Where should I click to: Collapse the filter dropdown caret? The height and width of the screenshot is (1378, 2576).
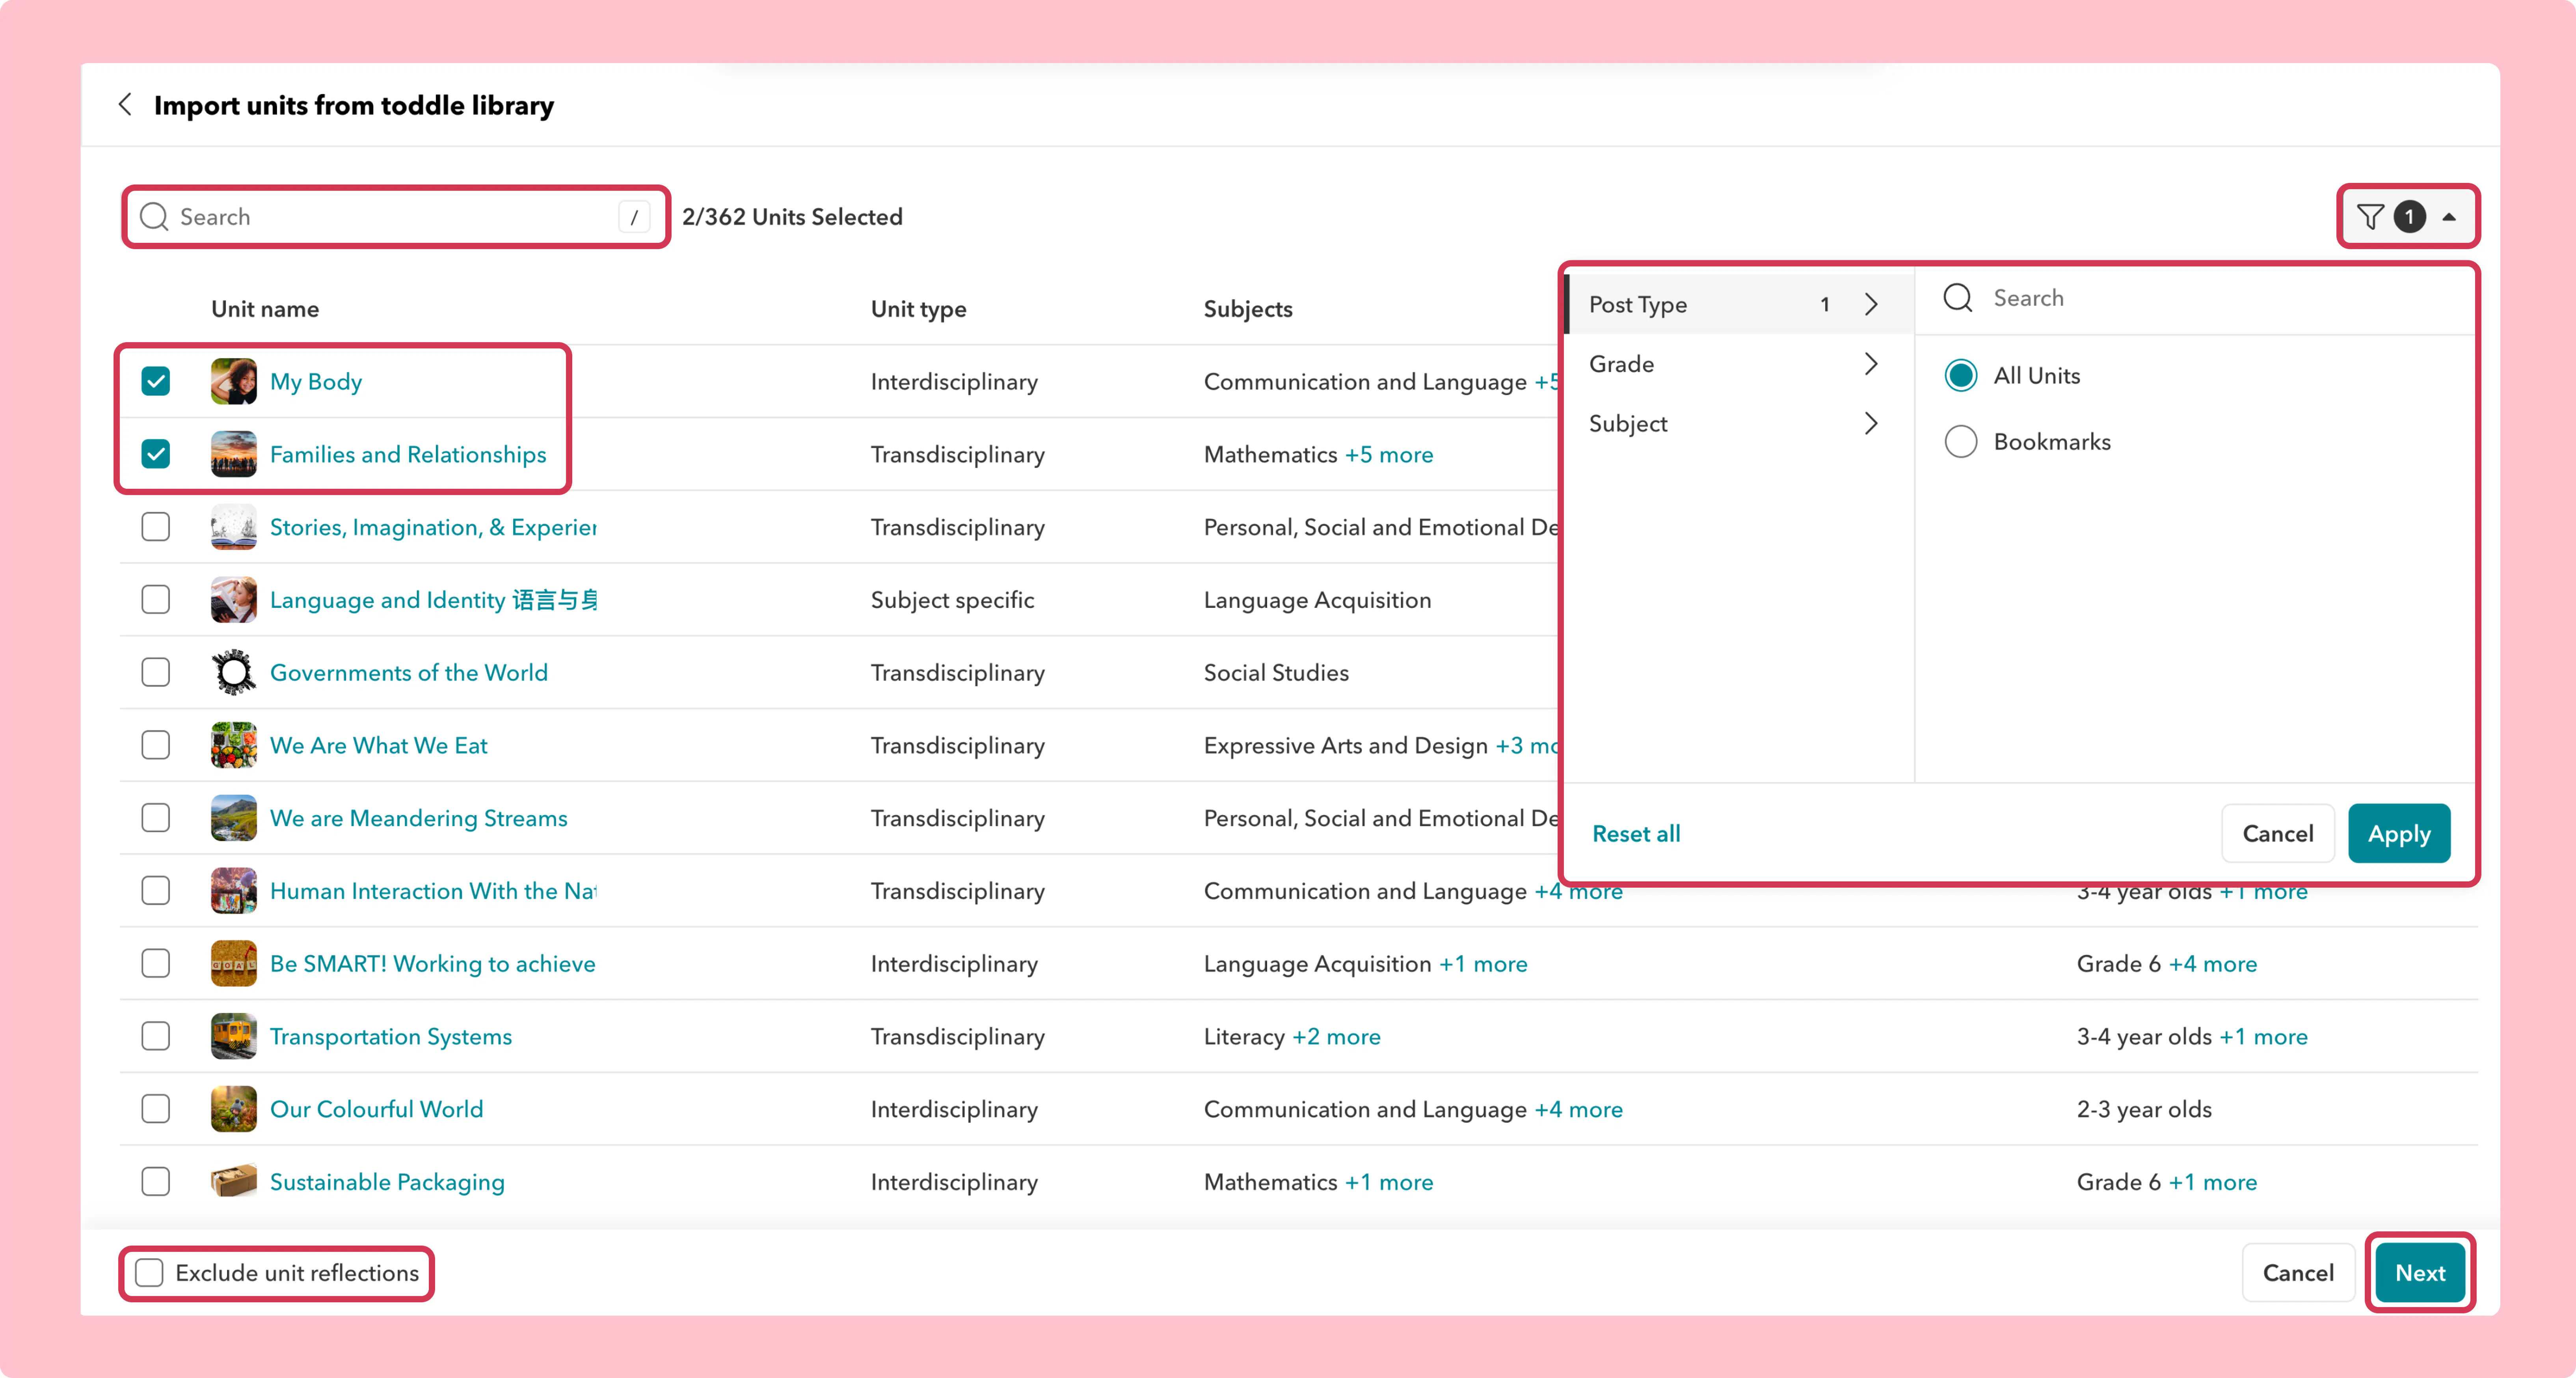point(2449,217)
